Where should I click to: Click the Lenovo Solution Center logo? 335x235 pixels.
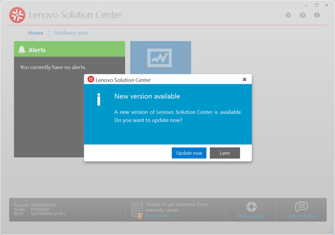pos(17,15)
